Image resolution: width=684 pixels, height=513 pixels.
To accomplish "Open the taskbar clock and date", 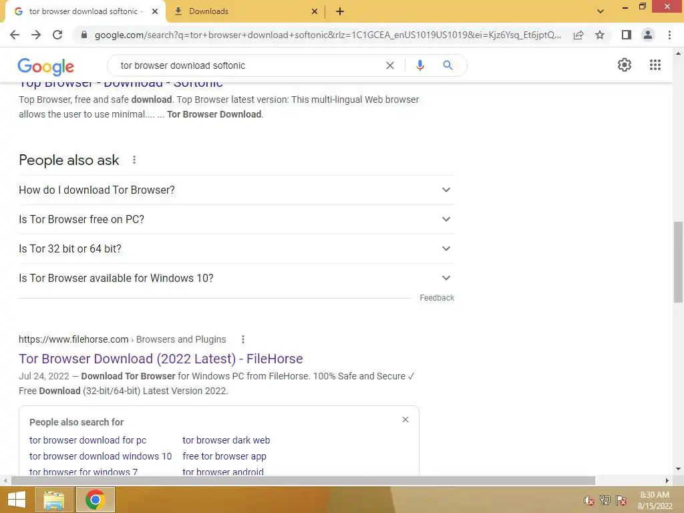I will tap(655, 500).
